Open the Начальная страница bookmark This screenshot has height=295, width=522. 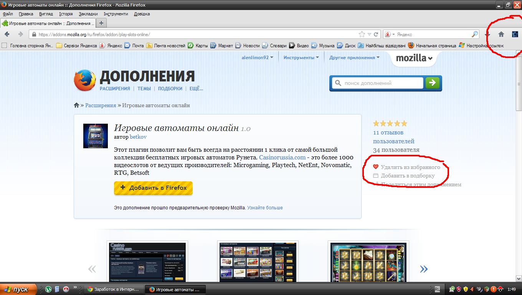432,45
